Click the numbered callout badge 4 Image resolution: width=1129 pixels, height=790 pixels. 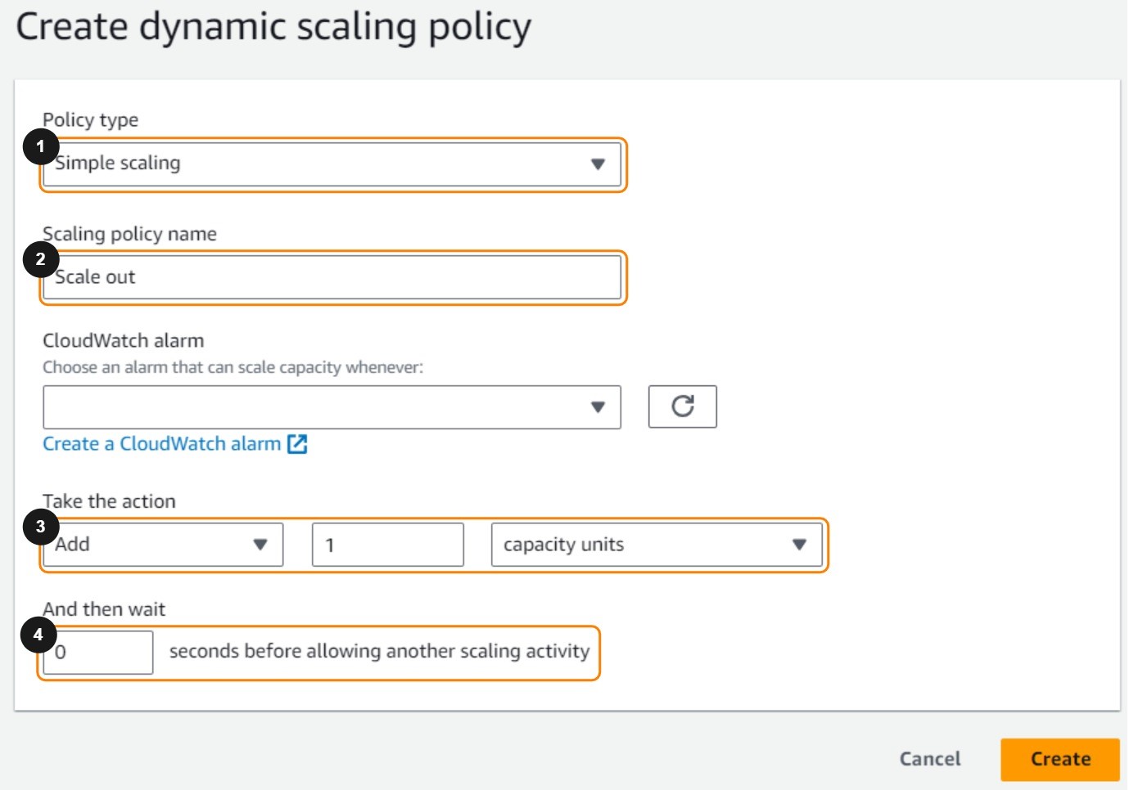[x=38, y=635]
